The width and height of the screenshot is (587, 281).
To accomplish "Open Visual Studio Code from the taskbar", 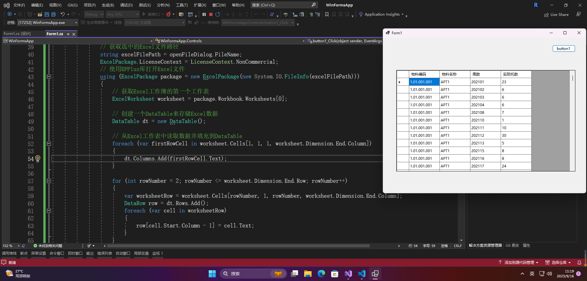I will click(x=361, y=274).
